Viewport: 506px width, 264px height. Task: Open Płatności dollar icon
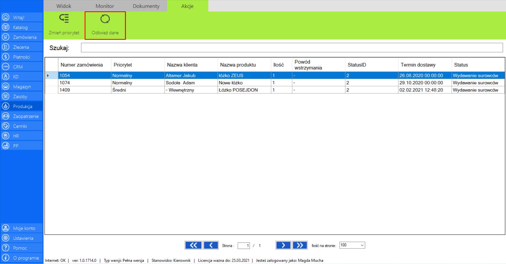click(x=6, y=57)
